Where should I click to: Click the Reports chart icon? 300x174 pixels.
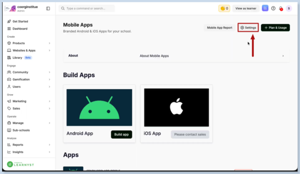click(9, 145)
